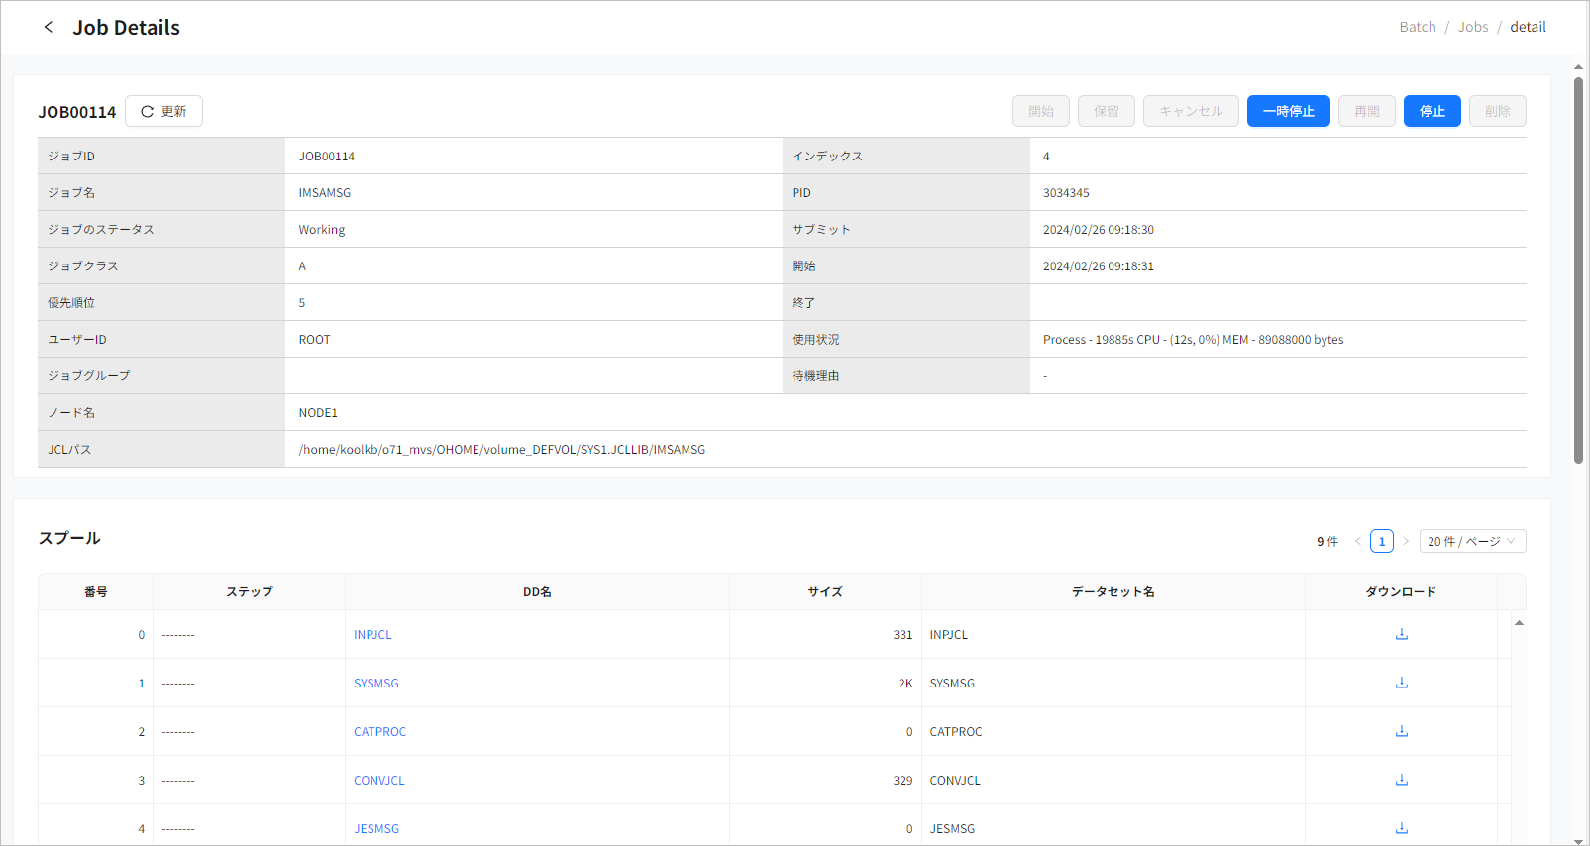This screenshot has width=1590, height=846.
Task: Click the user ID value ROOT
Action: (315, 340)
